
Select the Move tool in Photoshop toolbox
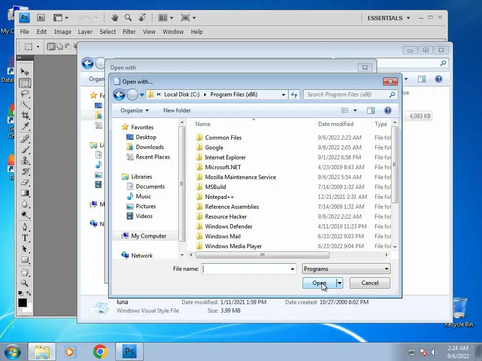(x=24, y=71)
